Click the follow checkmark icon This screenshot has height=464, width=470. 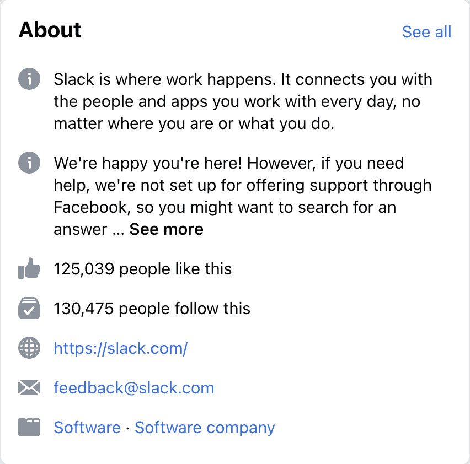point(29,309)
